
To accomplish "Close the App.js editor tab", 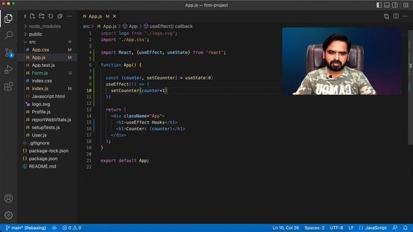I will (115, 16).
